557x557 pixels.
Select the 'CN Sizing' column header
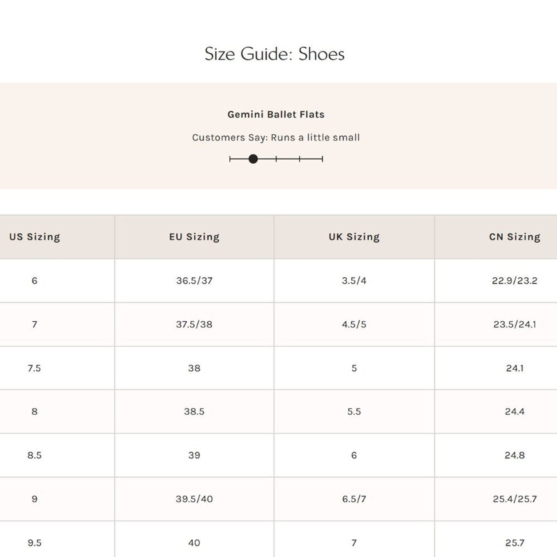coord(515,237)
